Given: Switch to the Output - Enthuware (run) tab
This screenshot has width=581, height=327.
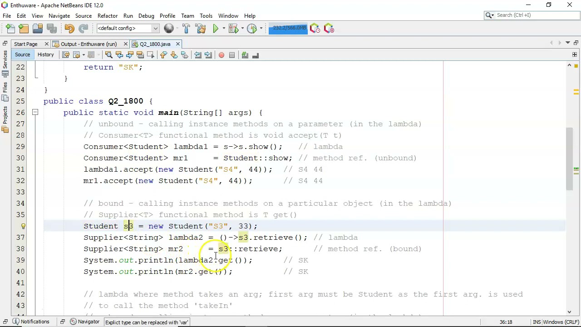Looking at the screenshot, I should tap(89, 44).
